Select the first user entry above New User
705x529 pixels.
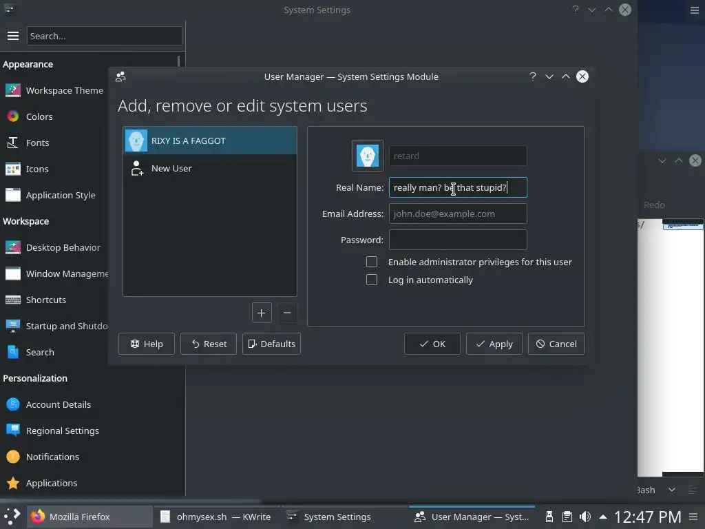click(209, 141)
